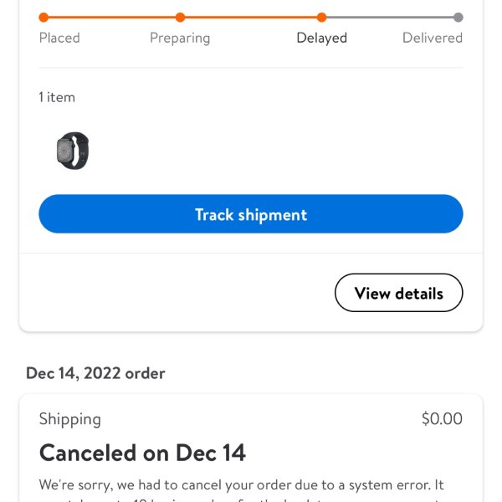Click the 'Dec 14, 2022 order' heading
This screenshot has height=502, width=502.
[95, 373]
